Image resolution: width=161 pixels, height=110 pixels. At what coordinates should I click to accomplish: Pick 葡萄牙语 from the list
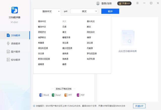(x=66, y=38)
